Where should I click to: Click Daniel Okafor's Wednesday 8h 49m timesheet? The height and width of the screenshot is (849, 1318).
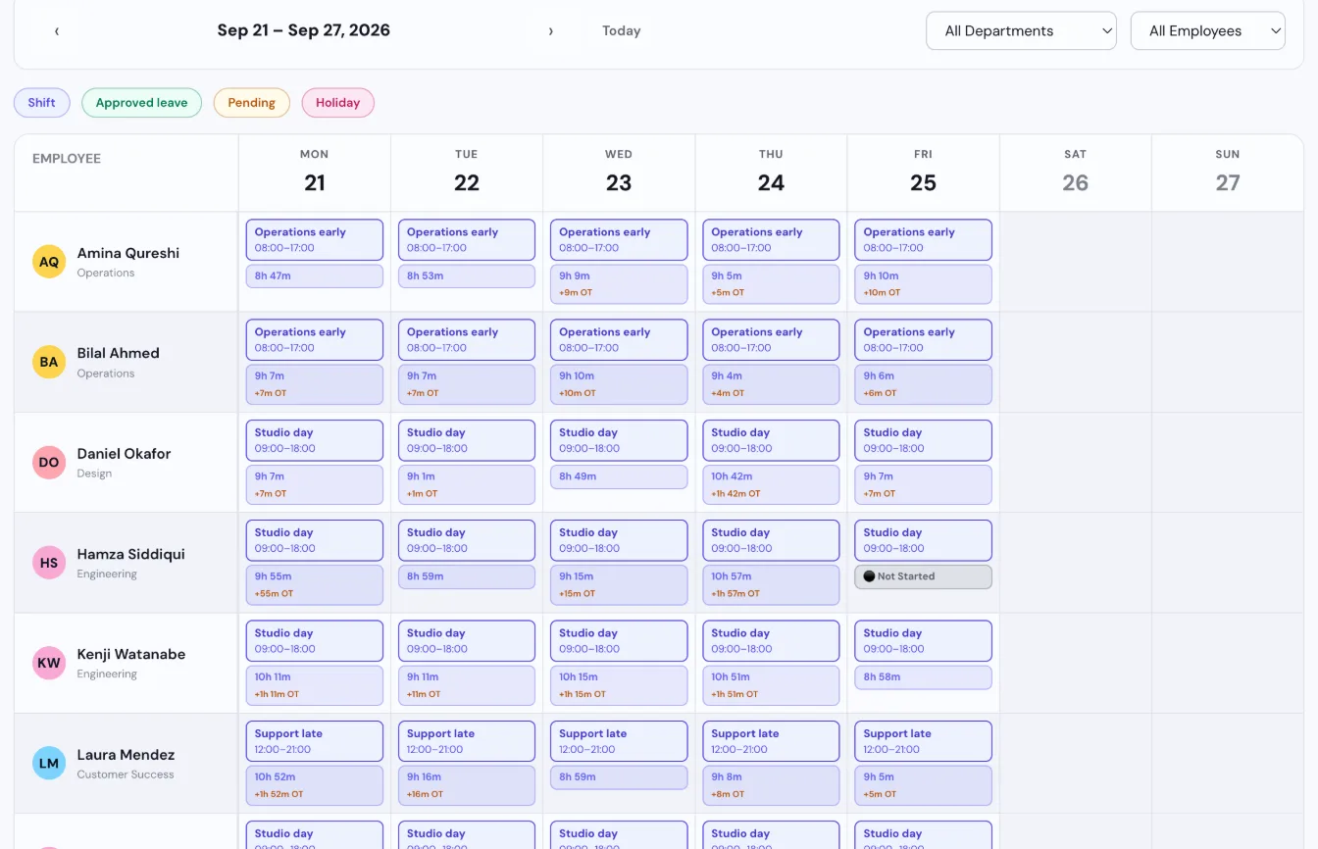tap(619, 476)
